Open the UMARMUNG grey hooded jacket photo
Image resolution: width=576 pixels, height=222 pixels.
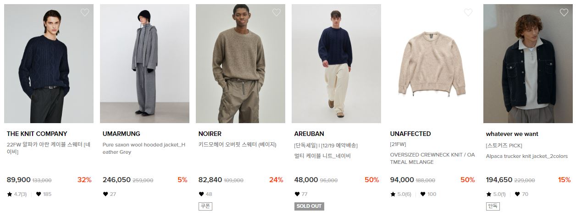[x=144, y=64]
